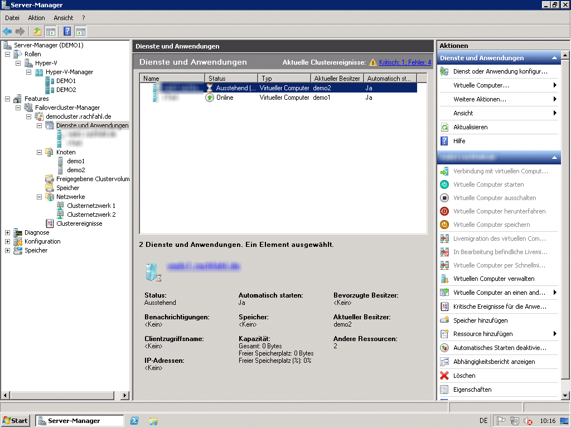Click the red Löschen X icon
The width and height of the screenshot is (571, 428).
(x=444, y=376)
